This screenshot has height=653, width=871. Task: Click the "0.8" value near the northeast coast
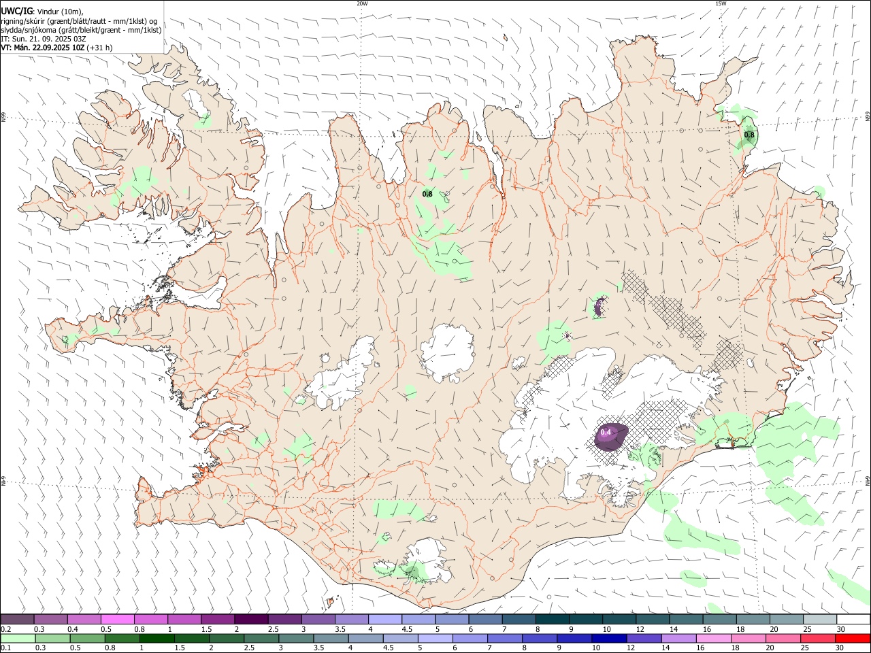point(749,135)
